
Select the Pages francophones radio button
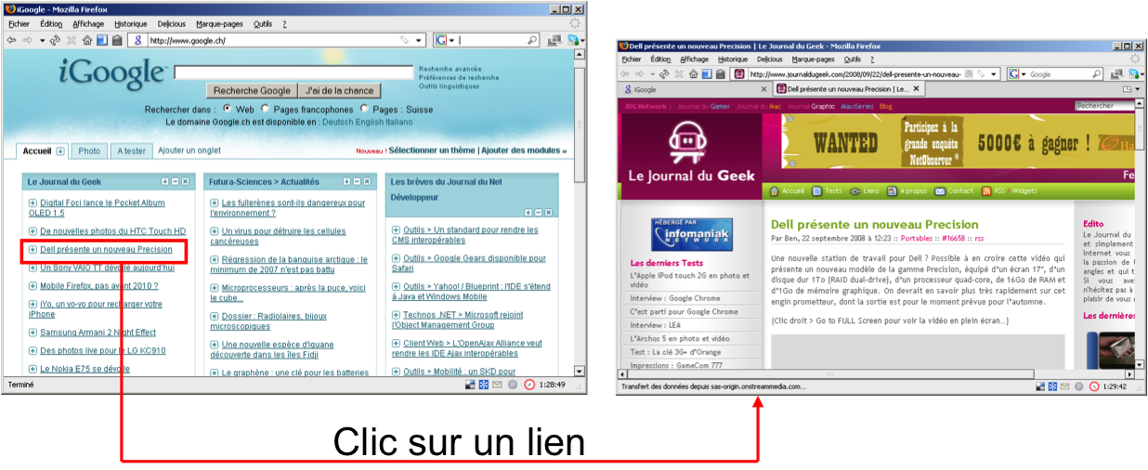coord(267,109)
